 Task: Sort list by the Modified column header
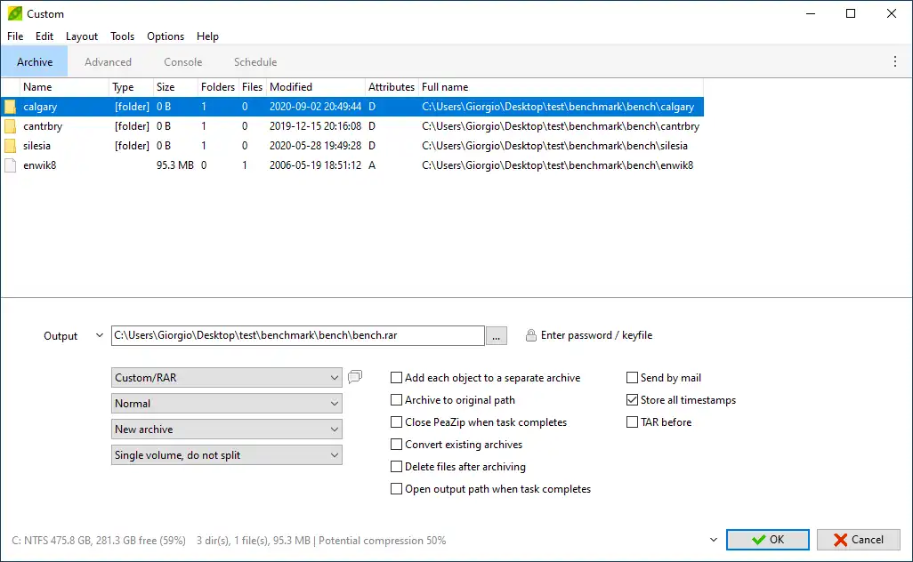pos(291,87)
